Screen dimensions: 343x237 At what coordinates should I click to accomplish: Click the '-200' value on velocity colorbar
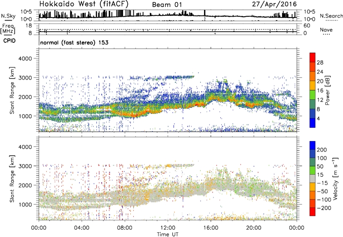coord(324,208)
